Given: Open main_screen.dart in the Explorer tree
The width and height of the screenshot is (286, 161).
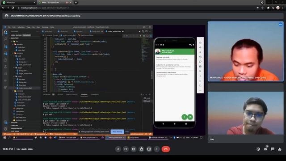Looking at the screenshot, I should (x=25, y=88).
